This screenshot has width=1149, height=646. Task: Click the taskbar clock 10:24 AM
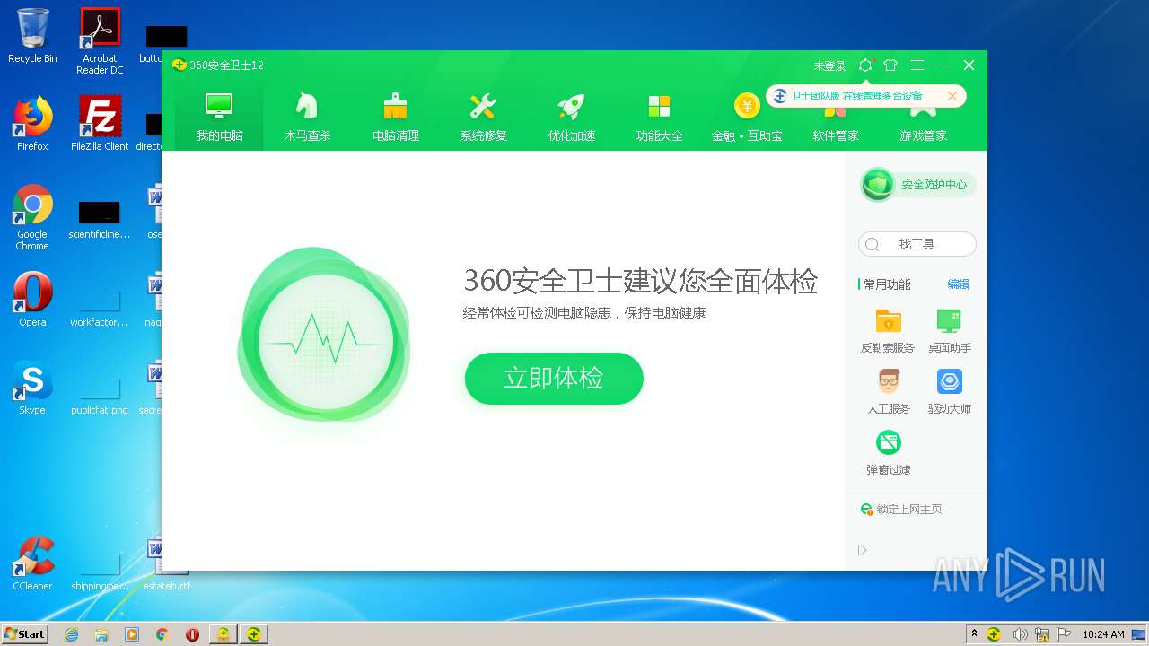pos(1103,634)
